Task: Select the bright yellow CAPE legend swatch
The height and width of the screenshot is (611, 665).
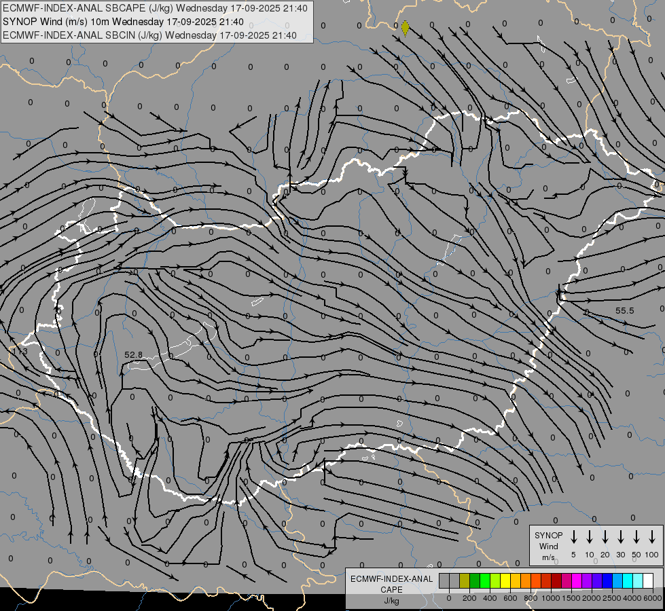Action: (505, 580)
